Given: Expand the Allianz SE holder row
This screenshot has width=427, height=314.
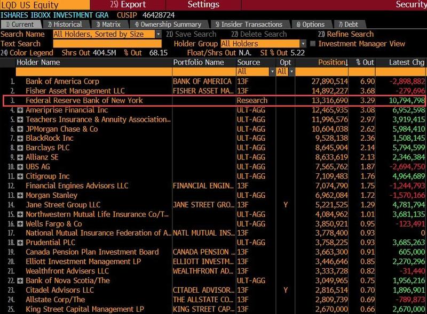Looking at the screenshot, I should (x=20, y=158).
